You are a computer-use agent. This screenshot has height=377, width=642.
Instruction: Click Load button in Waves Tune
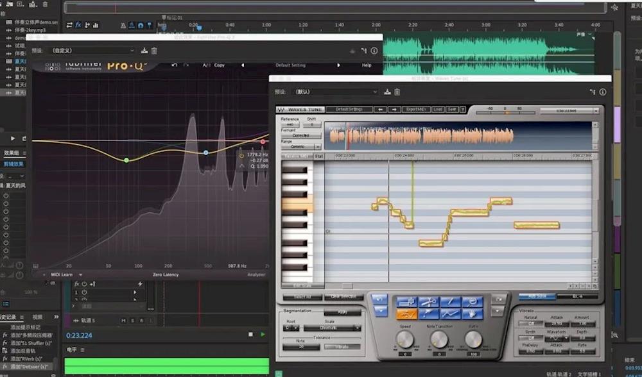click(x=438, y=110)
